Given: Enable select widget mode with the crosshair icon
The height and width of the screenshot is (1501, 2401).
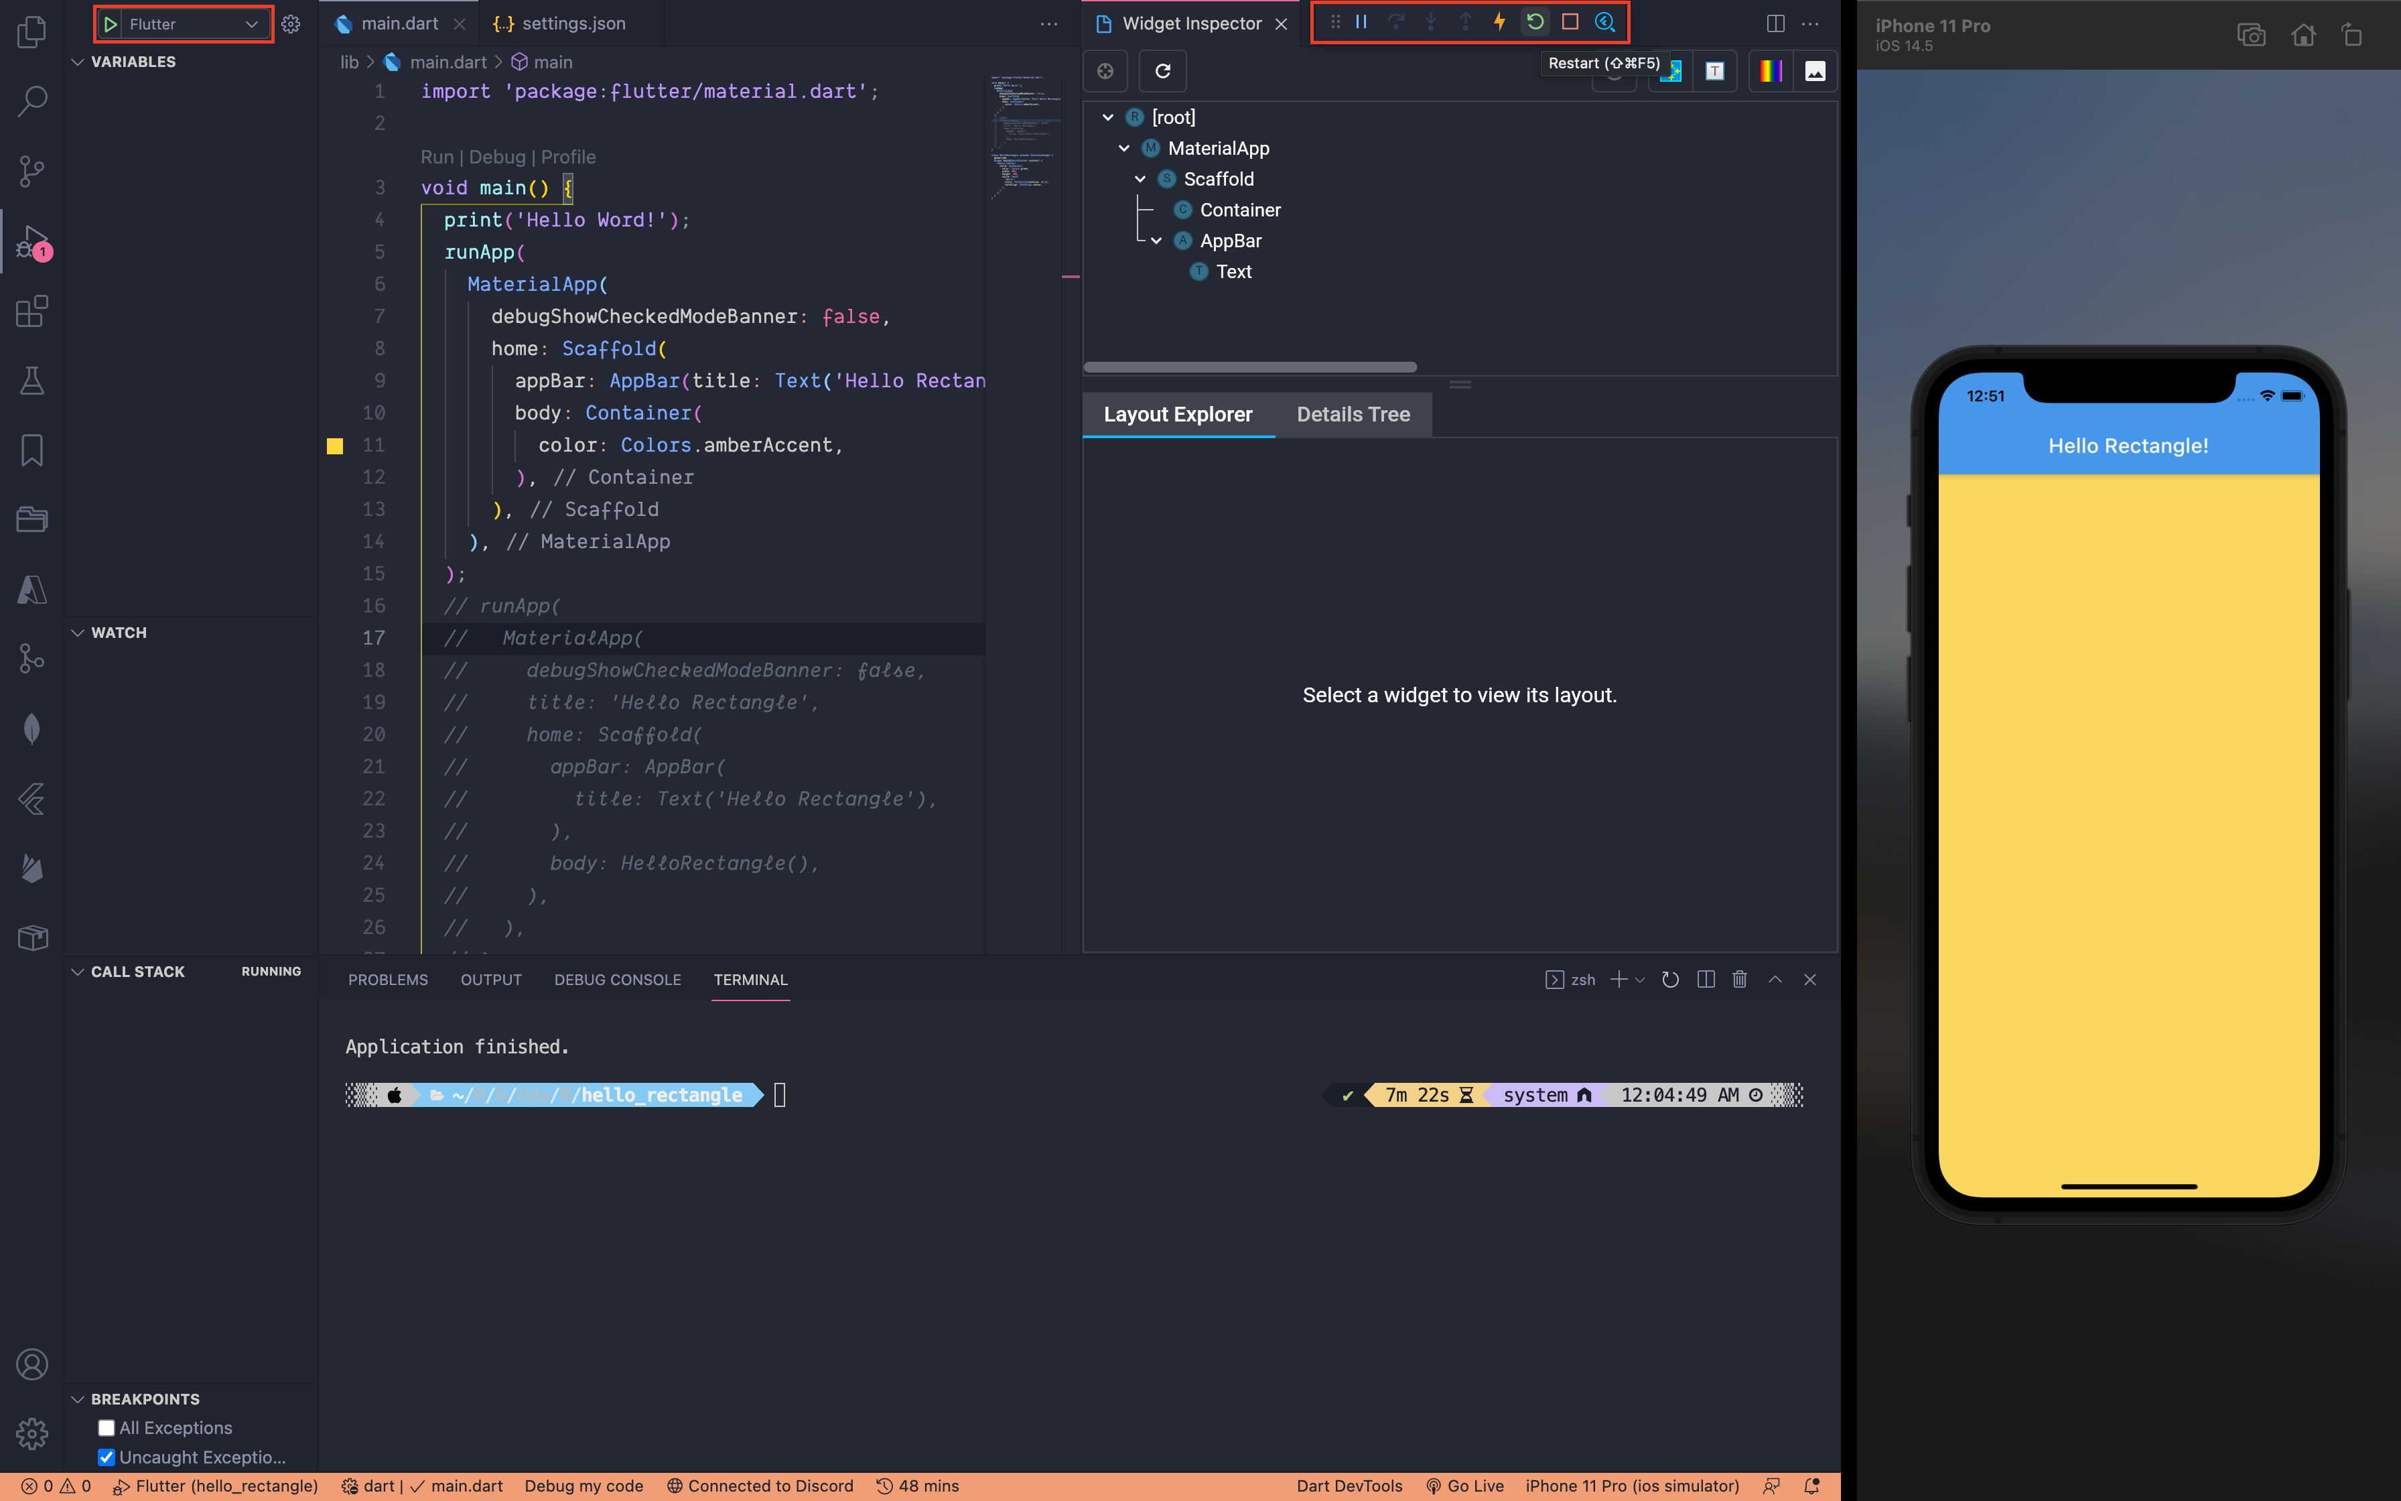Looking at the screenshot, I should click(1105, 70).
